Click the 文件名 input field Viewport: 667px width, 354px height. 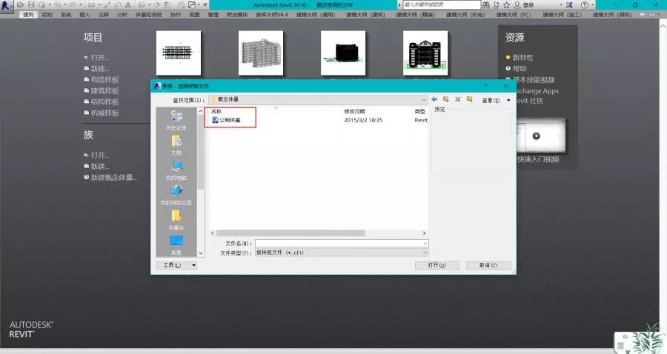(342, 244)
